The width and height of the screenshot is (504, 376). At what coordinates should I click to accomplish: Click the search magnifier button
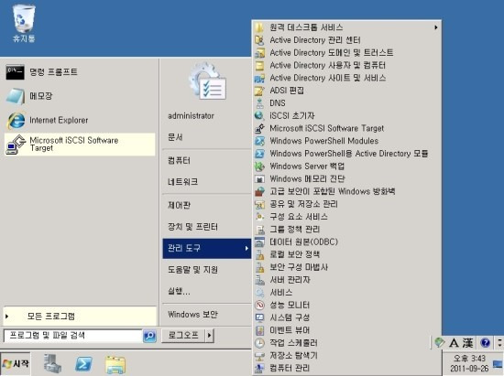149,336
